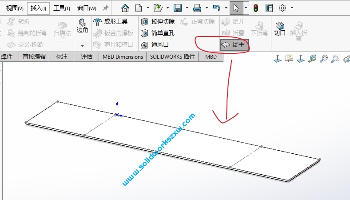This screenshot has height=200, width=350.
Task: Click the 交叉-折断 Cross-Break tool
Action: click(x=25, y=45)
